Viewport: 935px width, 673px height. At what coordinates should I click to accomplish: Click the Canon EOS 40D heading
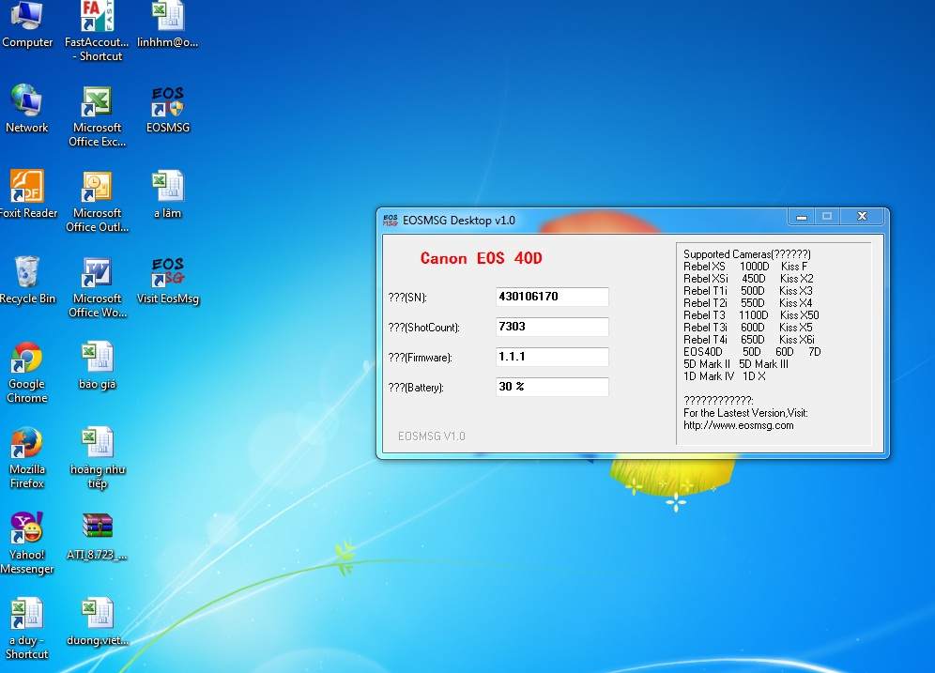482,258
